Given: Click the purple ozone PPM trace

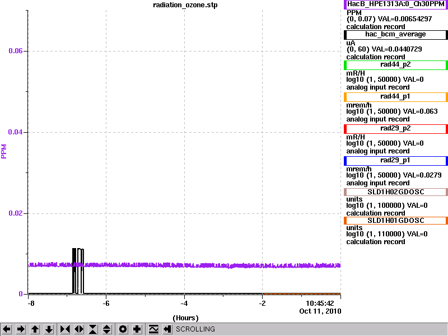Looking at the screenshot, I should pyautogui.click(x=184, y=265).
